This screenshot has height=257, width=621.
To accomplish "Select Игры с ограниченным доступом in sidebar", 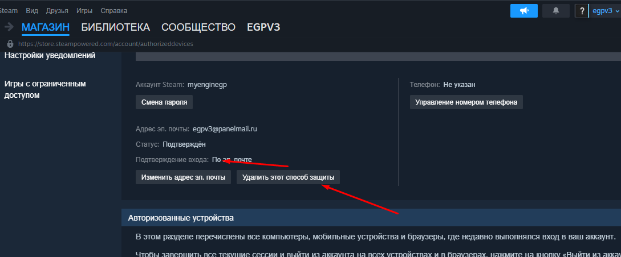I will point(45,90).
